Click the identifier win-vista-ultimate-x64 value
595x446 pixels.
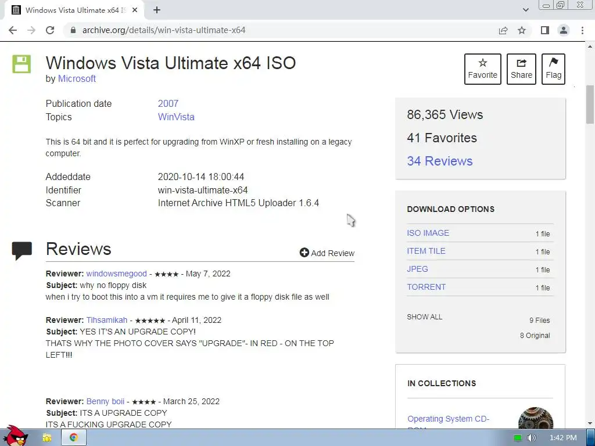click(203, 190)
